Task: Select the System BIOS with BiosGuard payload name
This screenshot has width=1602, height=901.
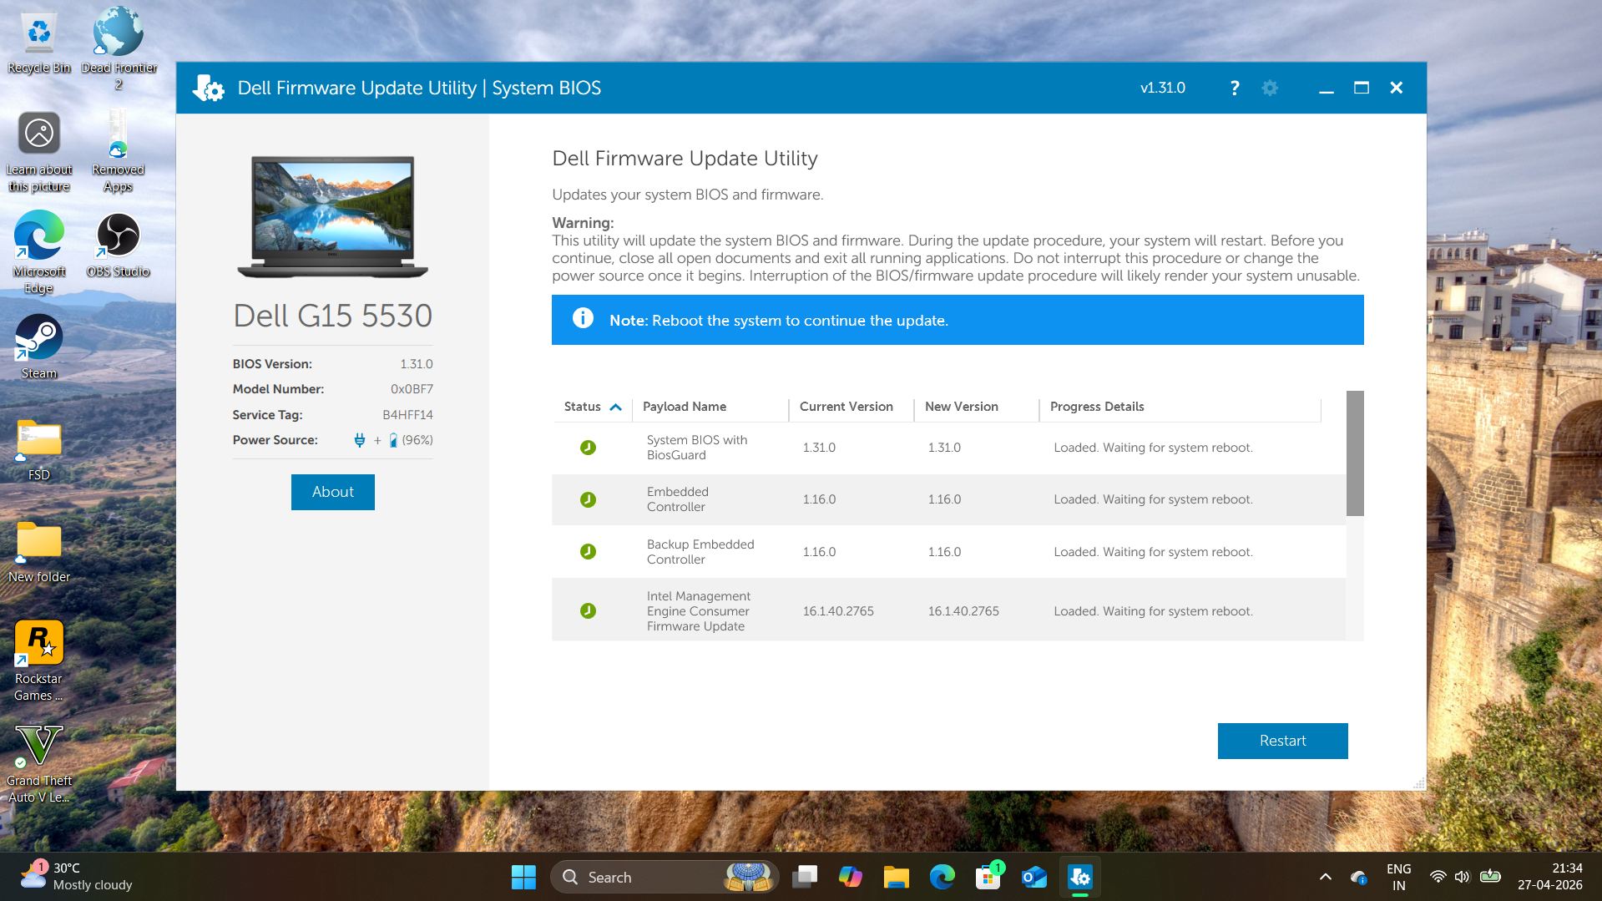Action: pos(696,448)
